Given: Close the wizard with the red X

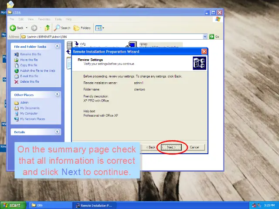Looking at the screenshot, I should coord(204,51).
